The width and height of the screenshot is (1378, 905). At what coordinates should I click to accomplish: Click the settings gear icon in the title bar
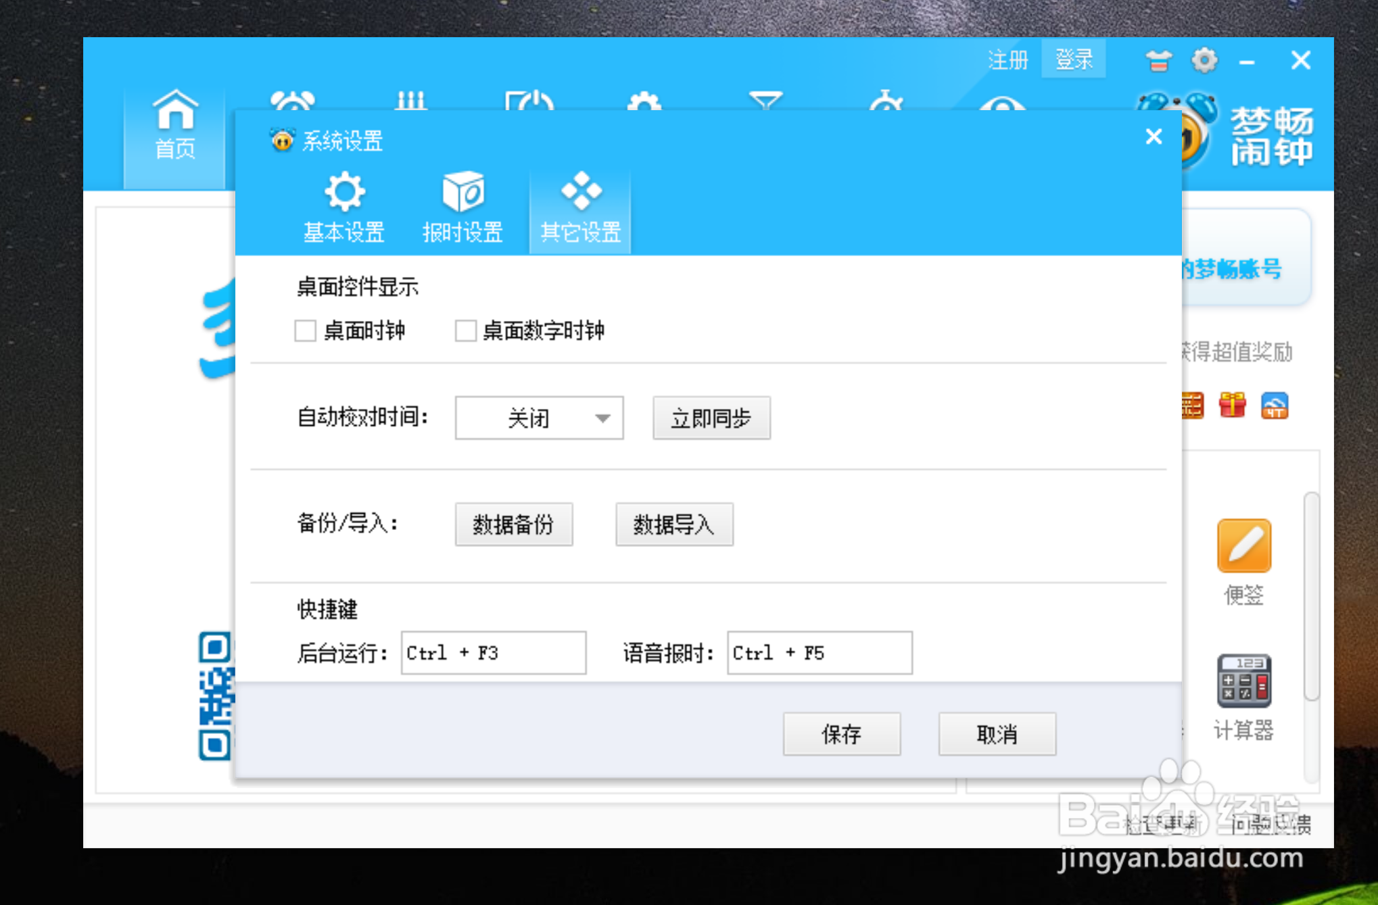click(1204, 60)
